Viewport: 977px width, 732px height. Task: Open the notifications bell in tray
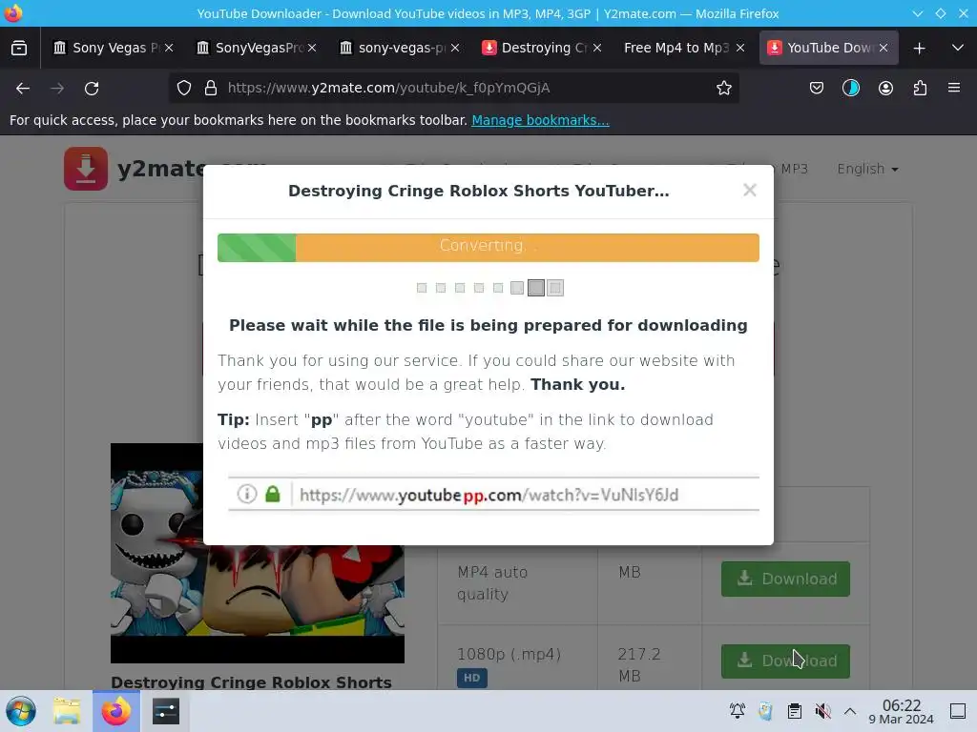tap(738, 711)
